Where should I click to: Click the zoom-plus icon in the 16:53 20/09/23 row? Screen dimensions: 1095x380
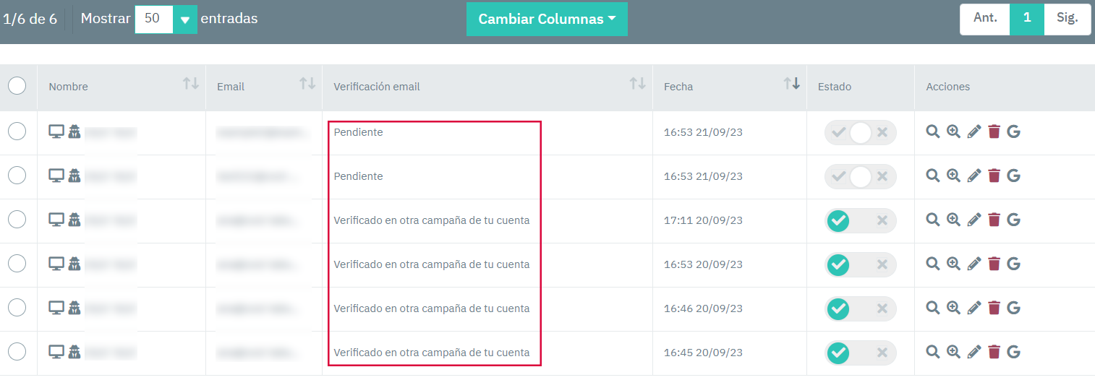[953, 264]
